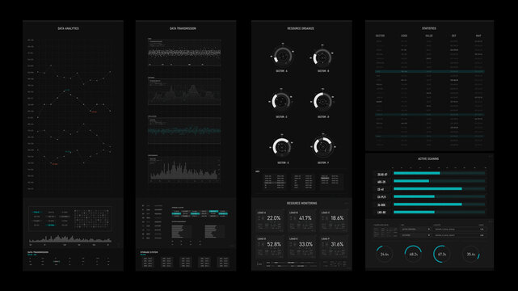The height and width of the screenshot is (291, 518).
Task: Open the Load D card showing 52.8%
Action: pos(270,247)
